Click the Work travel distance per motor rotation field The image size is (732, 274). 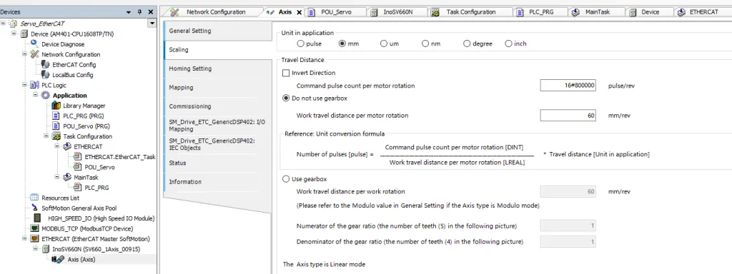point(568,115)
